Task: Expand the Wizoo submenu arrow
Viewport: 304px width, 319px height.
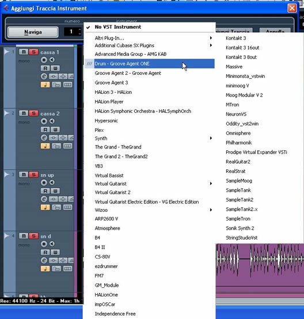Action: click(x=211, y=210)
